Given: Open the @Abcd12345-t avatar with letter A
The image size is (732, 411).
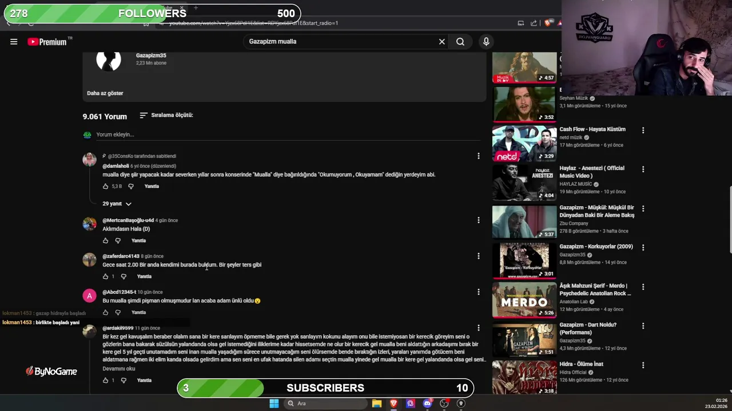Looking at the screenshot, I should 89,296.
